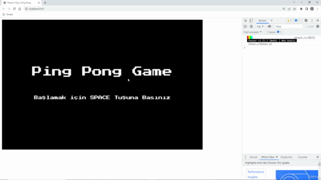Open console settings gear
The image size is (321, 180).
click(317, 26)
